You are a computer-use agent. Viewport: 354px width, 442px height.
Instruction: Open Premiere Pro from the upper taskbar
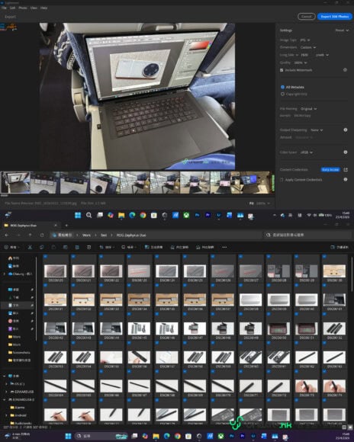(x=208, y=216)
